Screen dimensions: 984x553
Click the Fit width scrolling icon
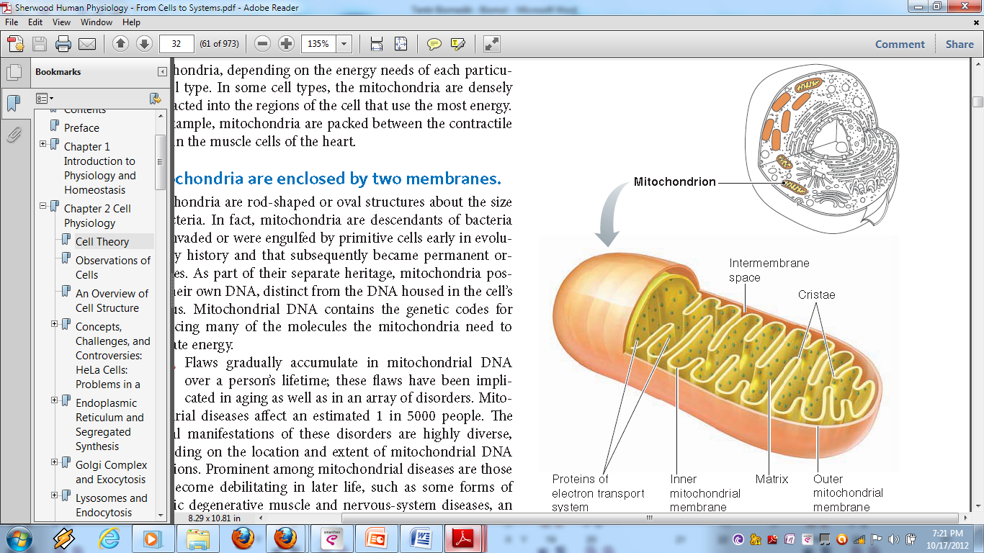[376, 44]
